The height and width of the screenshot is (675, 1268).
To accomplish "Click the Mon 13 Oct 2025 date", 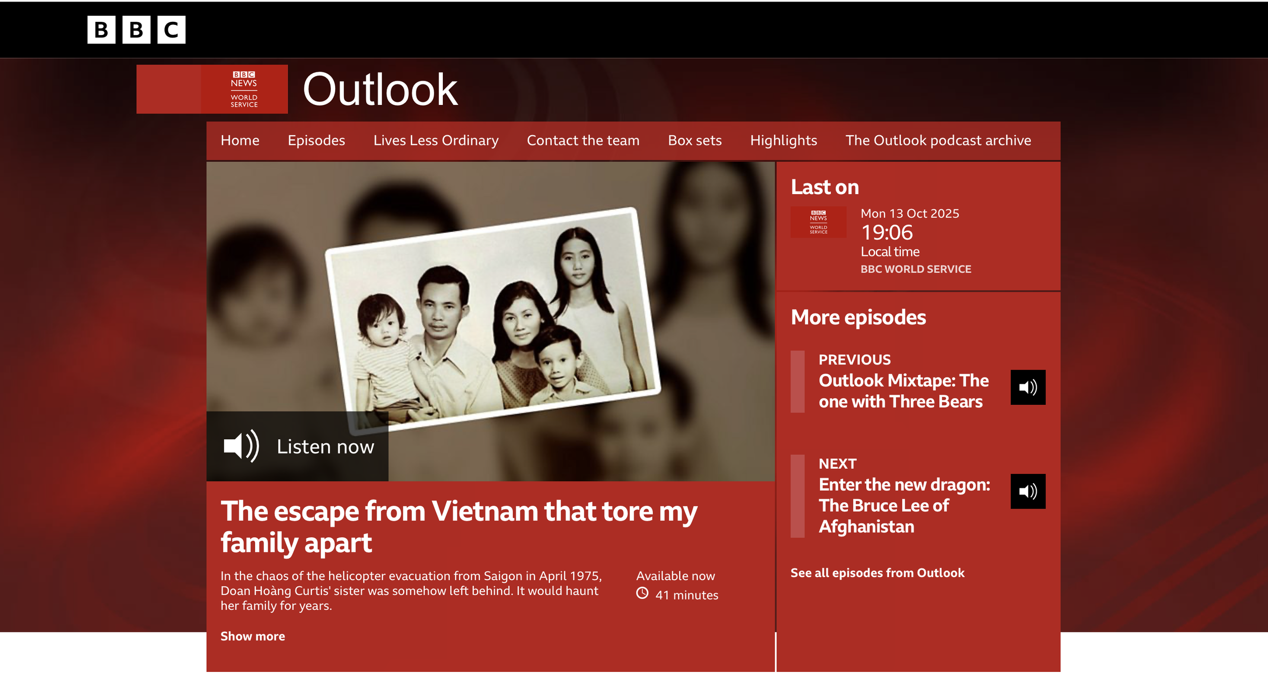I will coord(910,214).
